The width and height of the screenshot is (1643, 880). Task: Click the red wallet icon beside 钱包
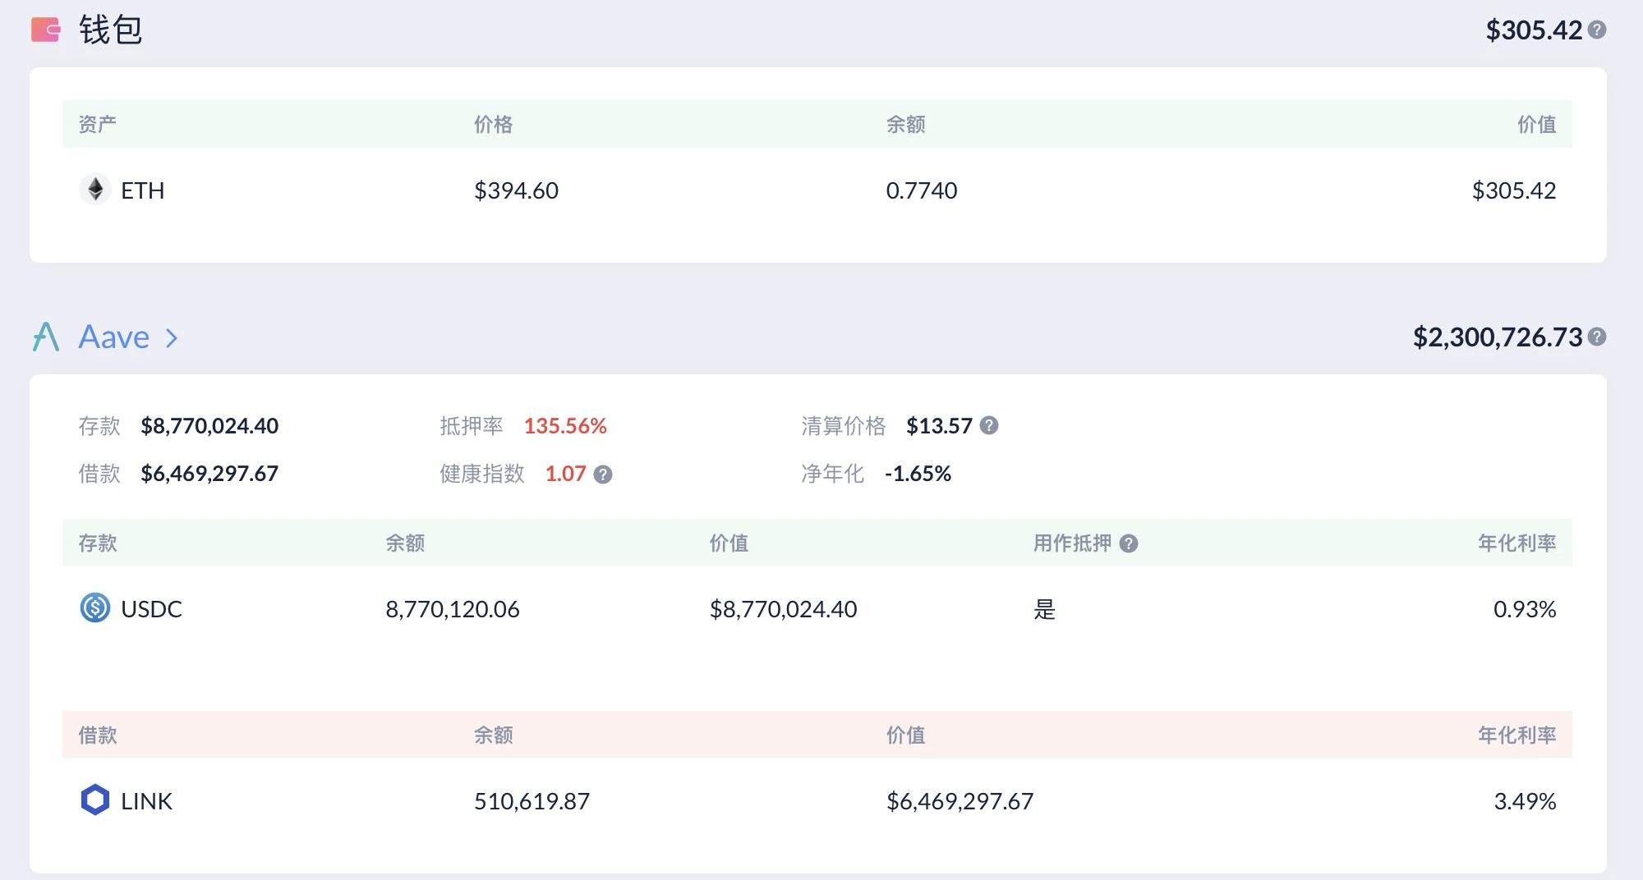tap(46, 30)
